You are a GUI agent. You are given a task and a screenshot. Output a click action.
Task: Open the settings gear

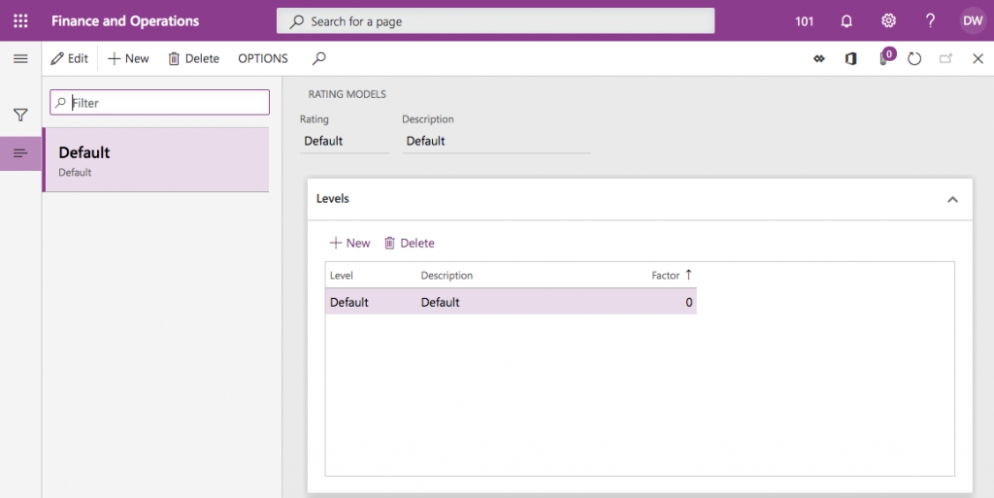889,21
